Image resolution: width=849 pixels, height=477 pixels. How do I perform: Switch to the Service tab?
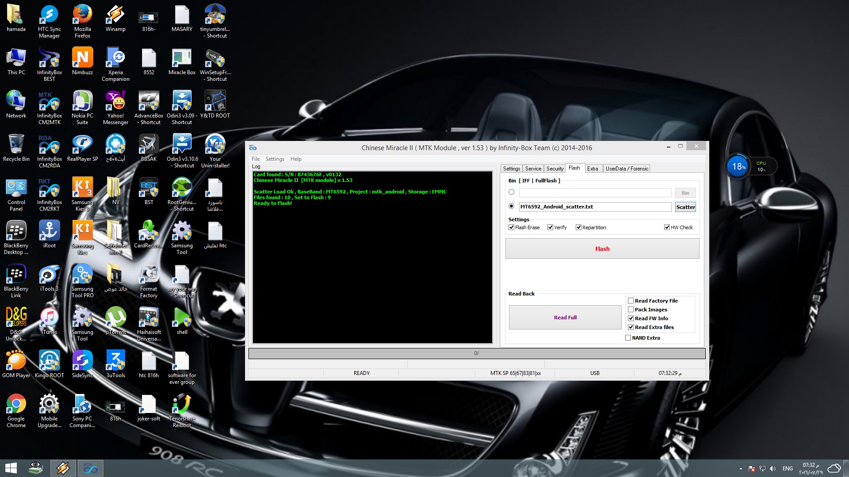point(533,169)
